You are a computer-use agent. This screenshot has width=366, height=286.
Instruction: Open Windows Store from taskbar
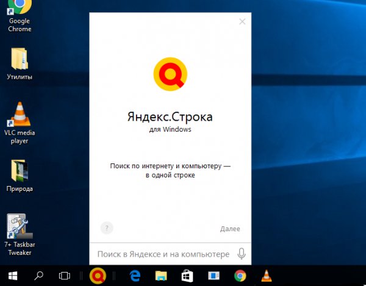(187, 276)
